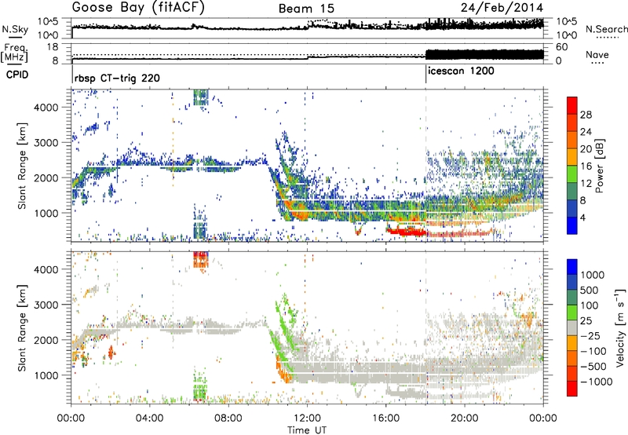
Task: Click the '16:00' time axis label
Action: 385,418
